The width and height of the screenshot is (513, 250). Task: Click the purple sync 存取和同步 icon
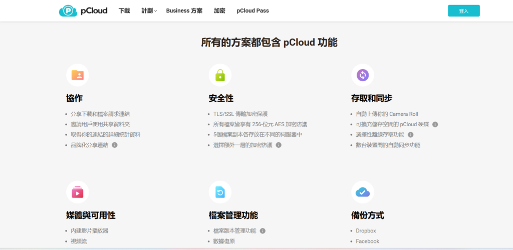tap(363, 75)
